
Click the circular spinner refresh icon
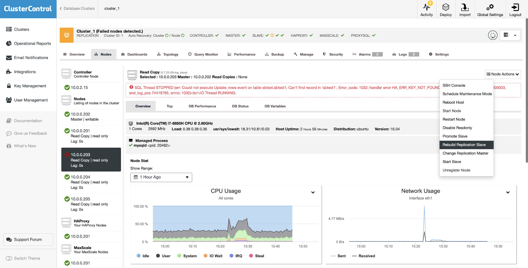coord(493,35)
